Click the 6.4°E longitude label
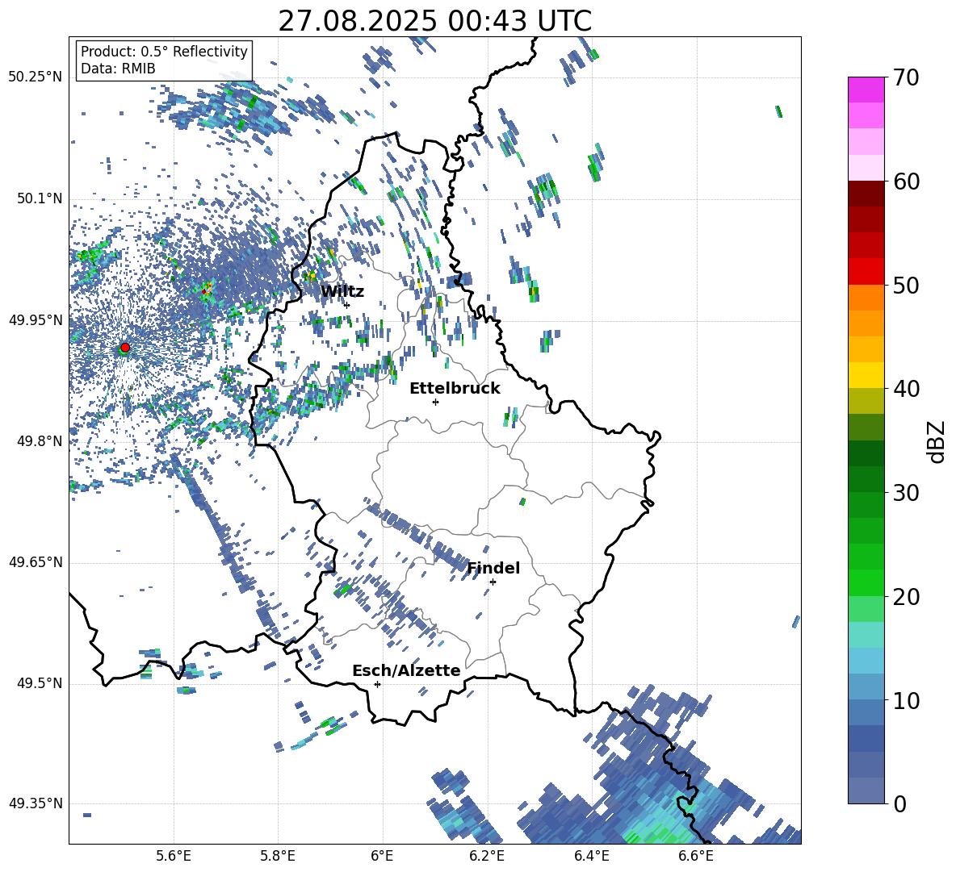Viewport: 956px width, 872px height. pyautogui.click(x=591, y=856)
